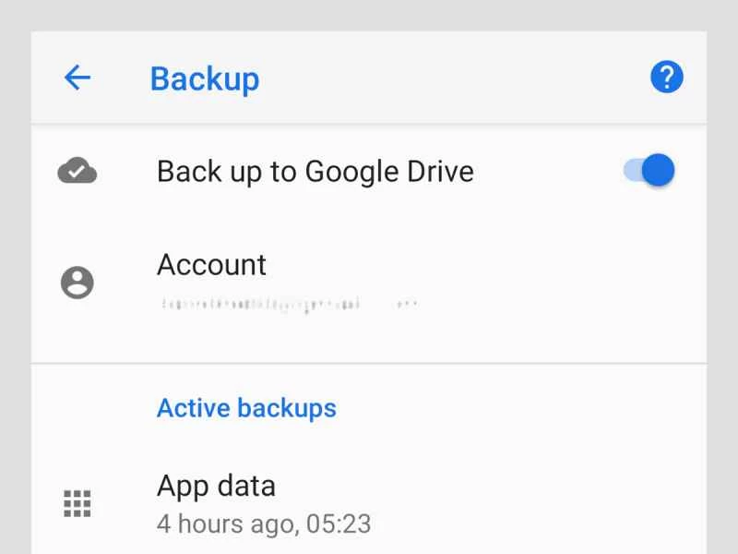
Task: Tap the "App data" text label
Action: pos(216,486)
